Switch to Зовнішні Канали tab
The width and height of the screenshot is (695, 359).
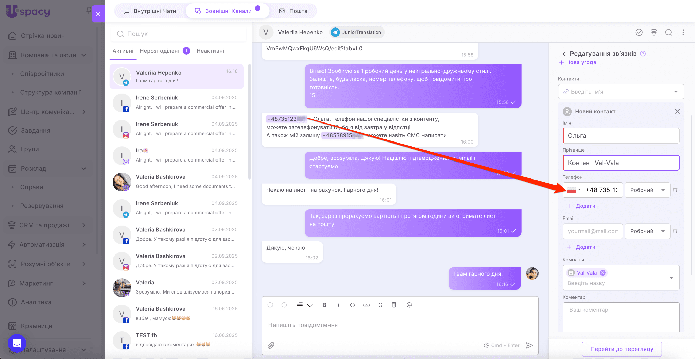pos(227,11)
